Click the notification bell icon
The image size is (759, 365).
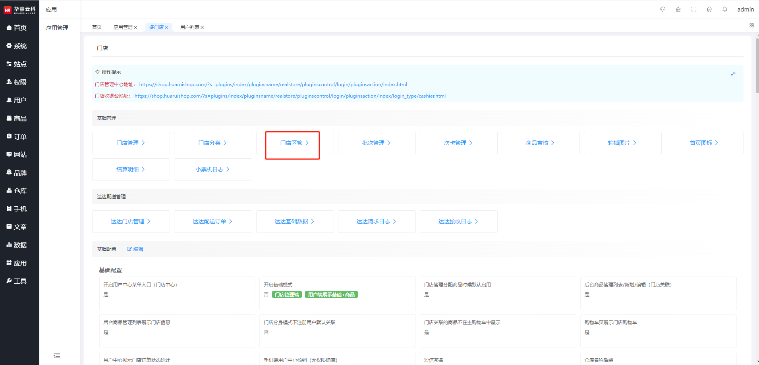click(x=725, y=9)
